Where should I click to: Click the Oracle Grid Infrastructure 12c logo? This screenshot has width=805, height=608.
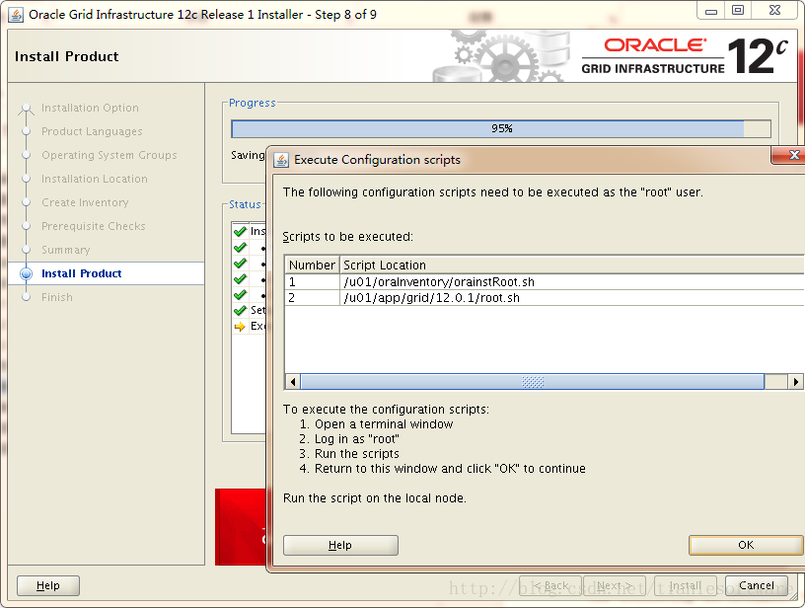[685, 56]
